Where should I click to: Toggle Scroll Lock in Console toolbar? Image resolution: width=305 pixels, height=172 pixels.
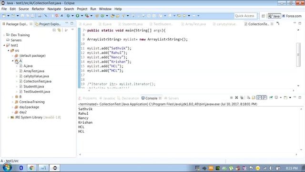click(254, 97)
